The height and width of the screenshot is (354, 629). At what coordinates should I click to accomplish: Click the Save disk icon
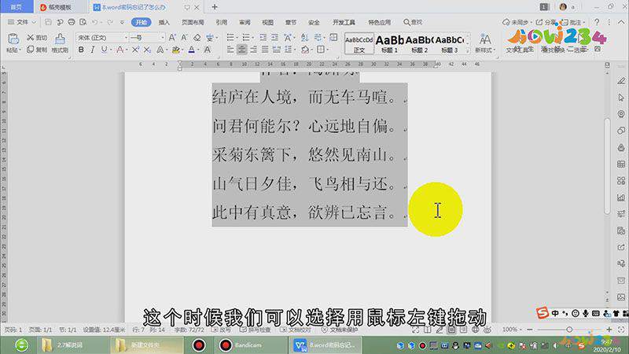coord(48,22)
